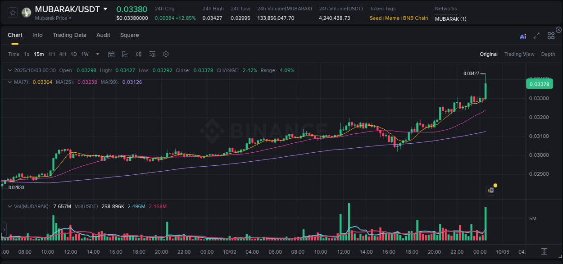Switch to the Trading Data tab
This screenshot has width=563, height=264.
pyautogui.click(x=69, y=35)
